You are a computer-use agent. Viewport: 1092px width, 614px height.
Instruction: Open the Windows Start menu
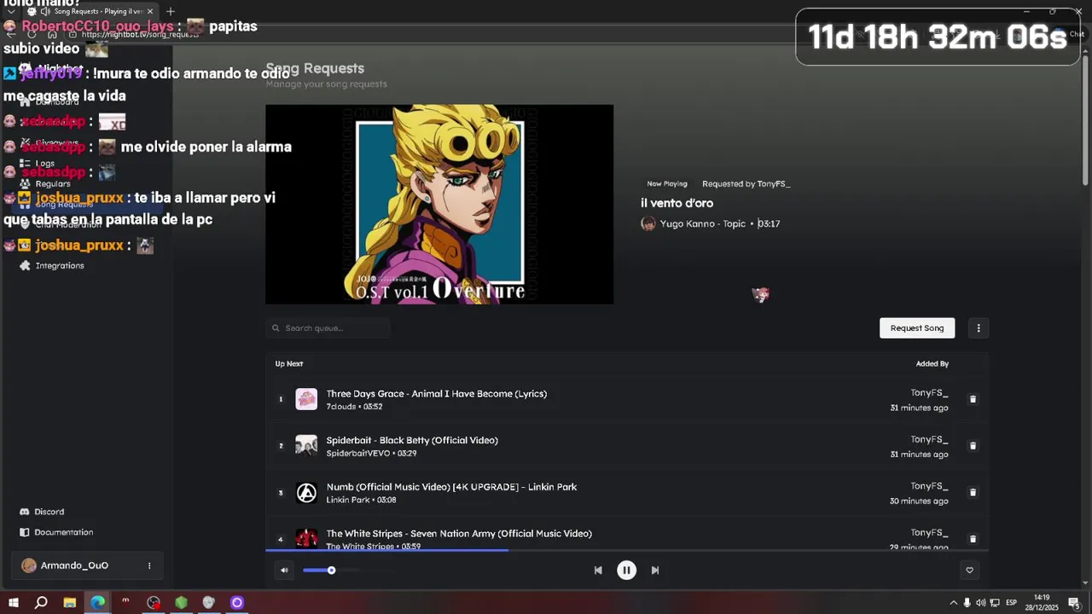click(x=13, y=603)
